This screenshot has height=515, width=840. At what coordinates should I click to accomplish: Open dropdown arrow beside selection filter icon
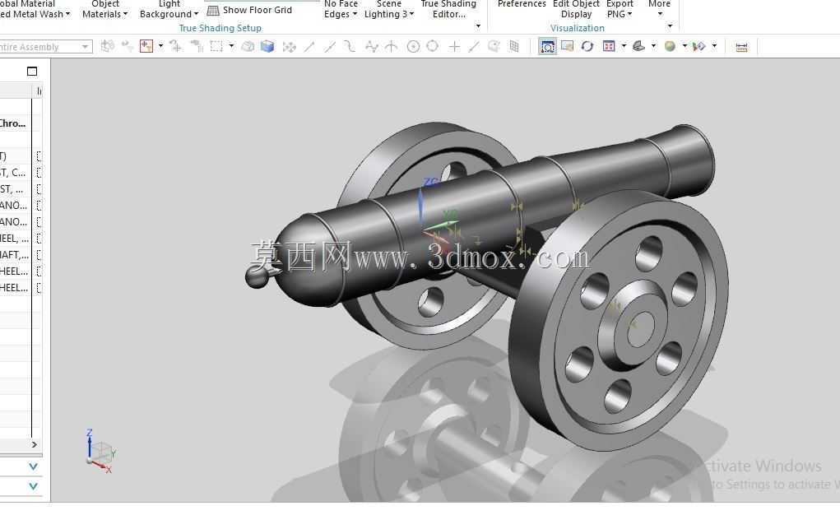click(x=160, y=47)
